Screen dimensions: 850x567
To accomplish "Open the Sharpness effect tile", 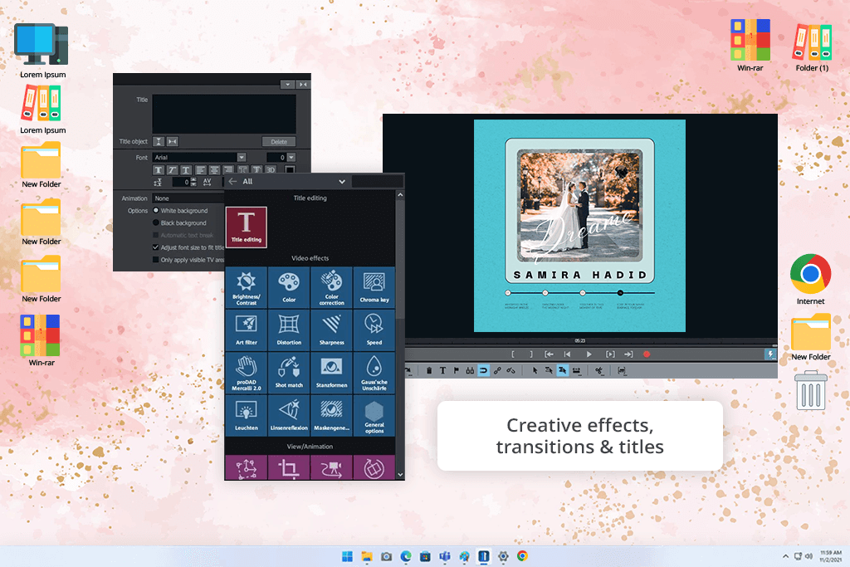I will [x=331, y=330].
